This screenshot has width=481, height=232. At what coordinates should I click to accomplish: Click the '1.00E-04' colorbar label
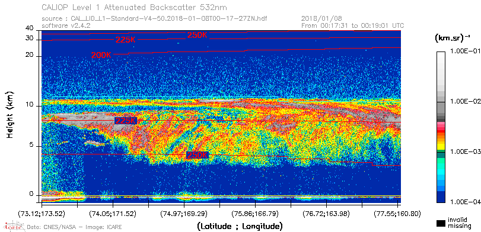(x=466, y=202)
